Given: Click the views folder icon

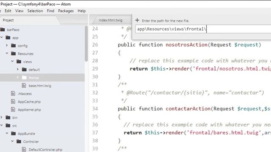Looking at the screenshot, I should pos(19,62).
